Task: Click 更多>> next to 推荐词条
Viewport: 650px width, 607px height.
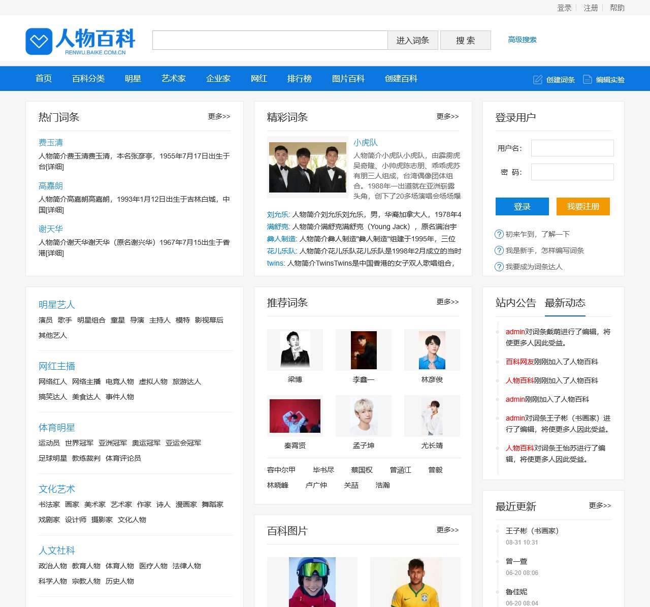Action: click(x=447, y=301)
